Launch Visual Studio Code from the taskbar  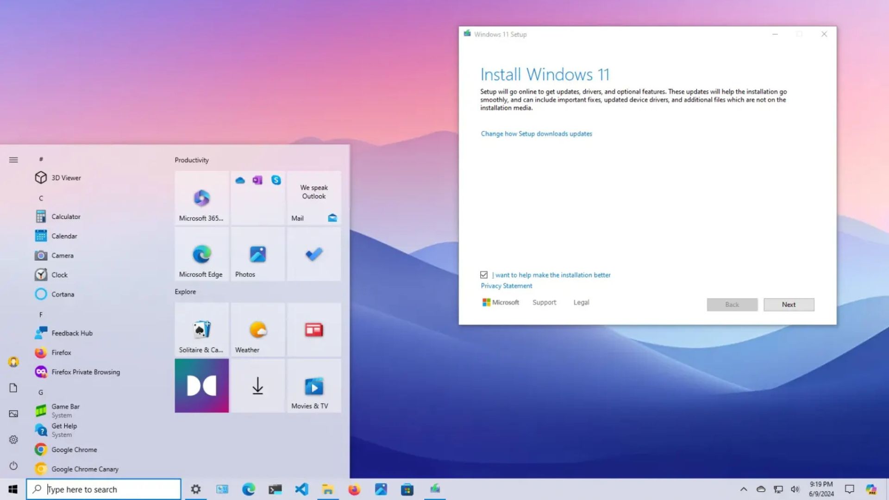[302, 489]
